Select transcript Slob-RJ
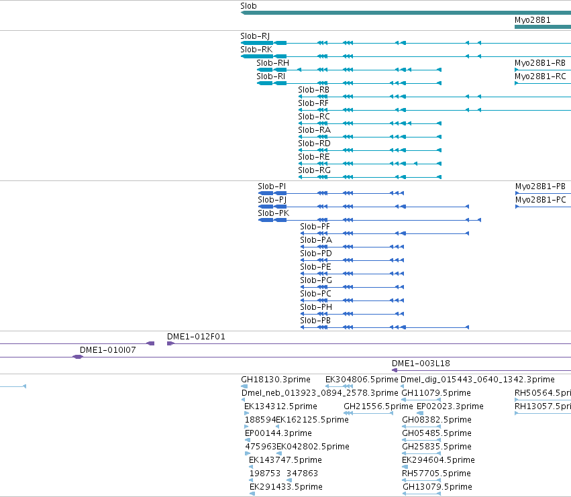This screenshot has width=571, height=497. coord(255,36)
